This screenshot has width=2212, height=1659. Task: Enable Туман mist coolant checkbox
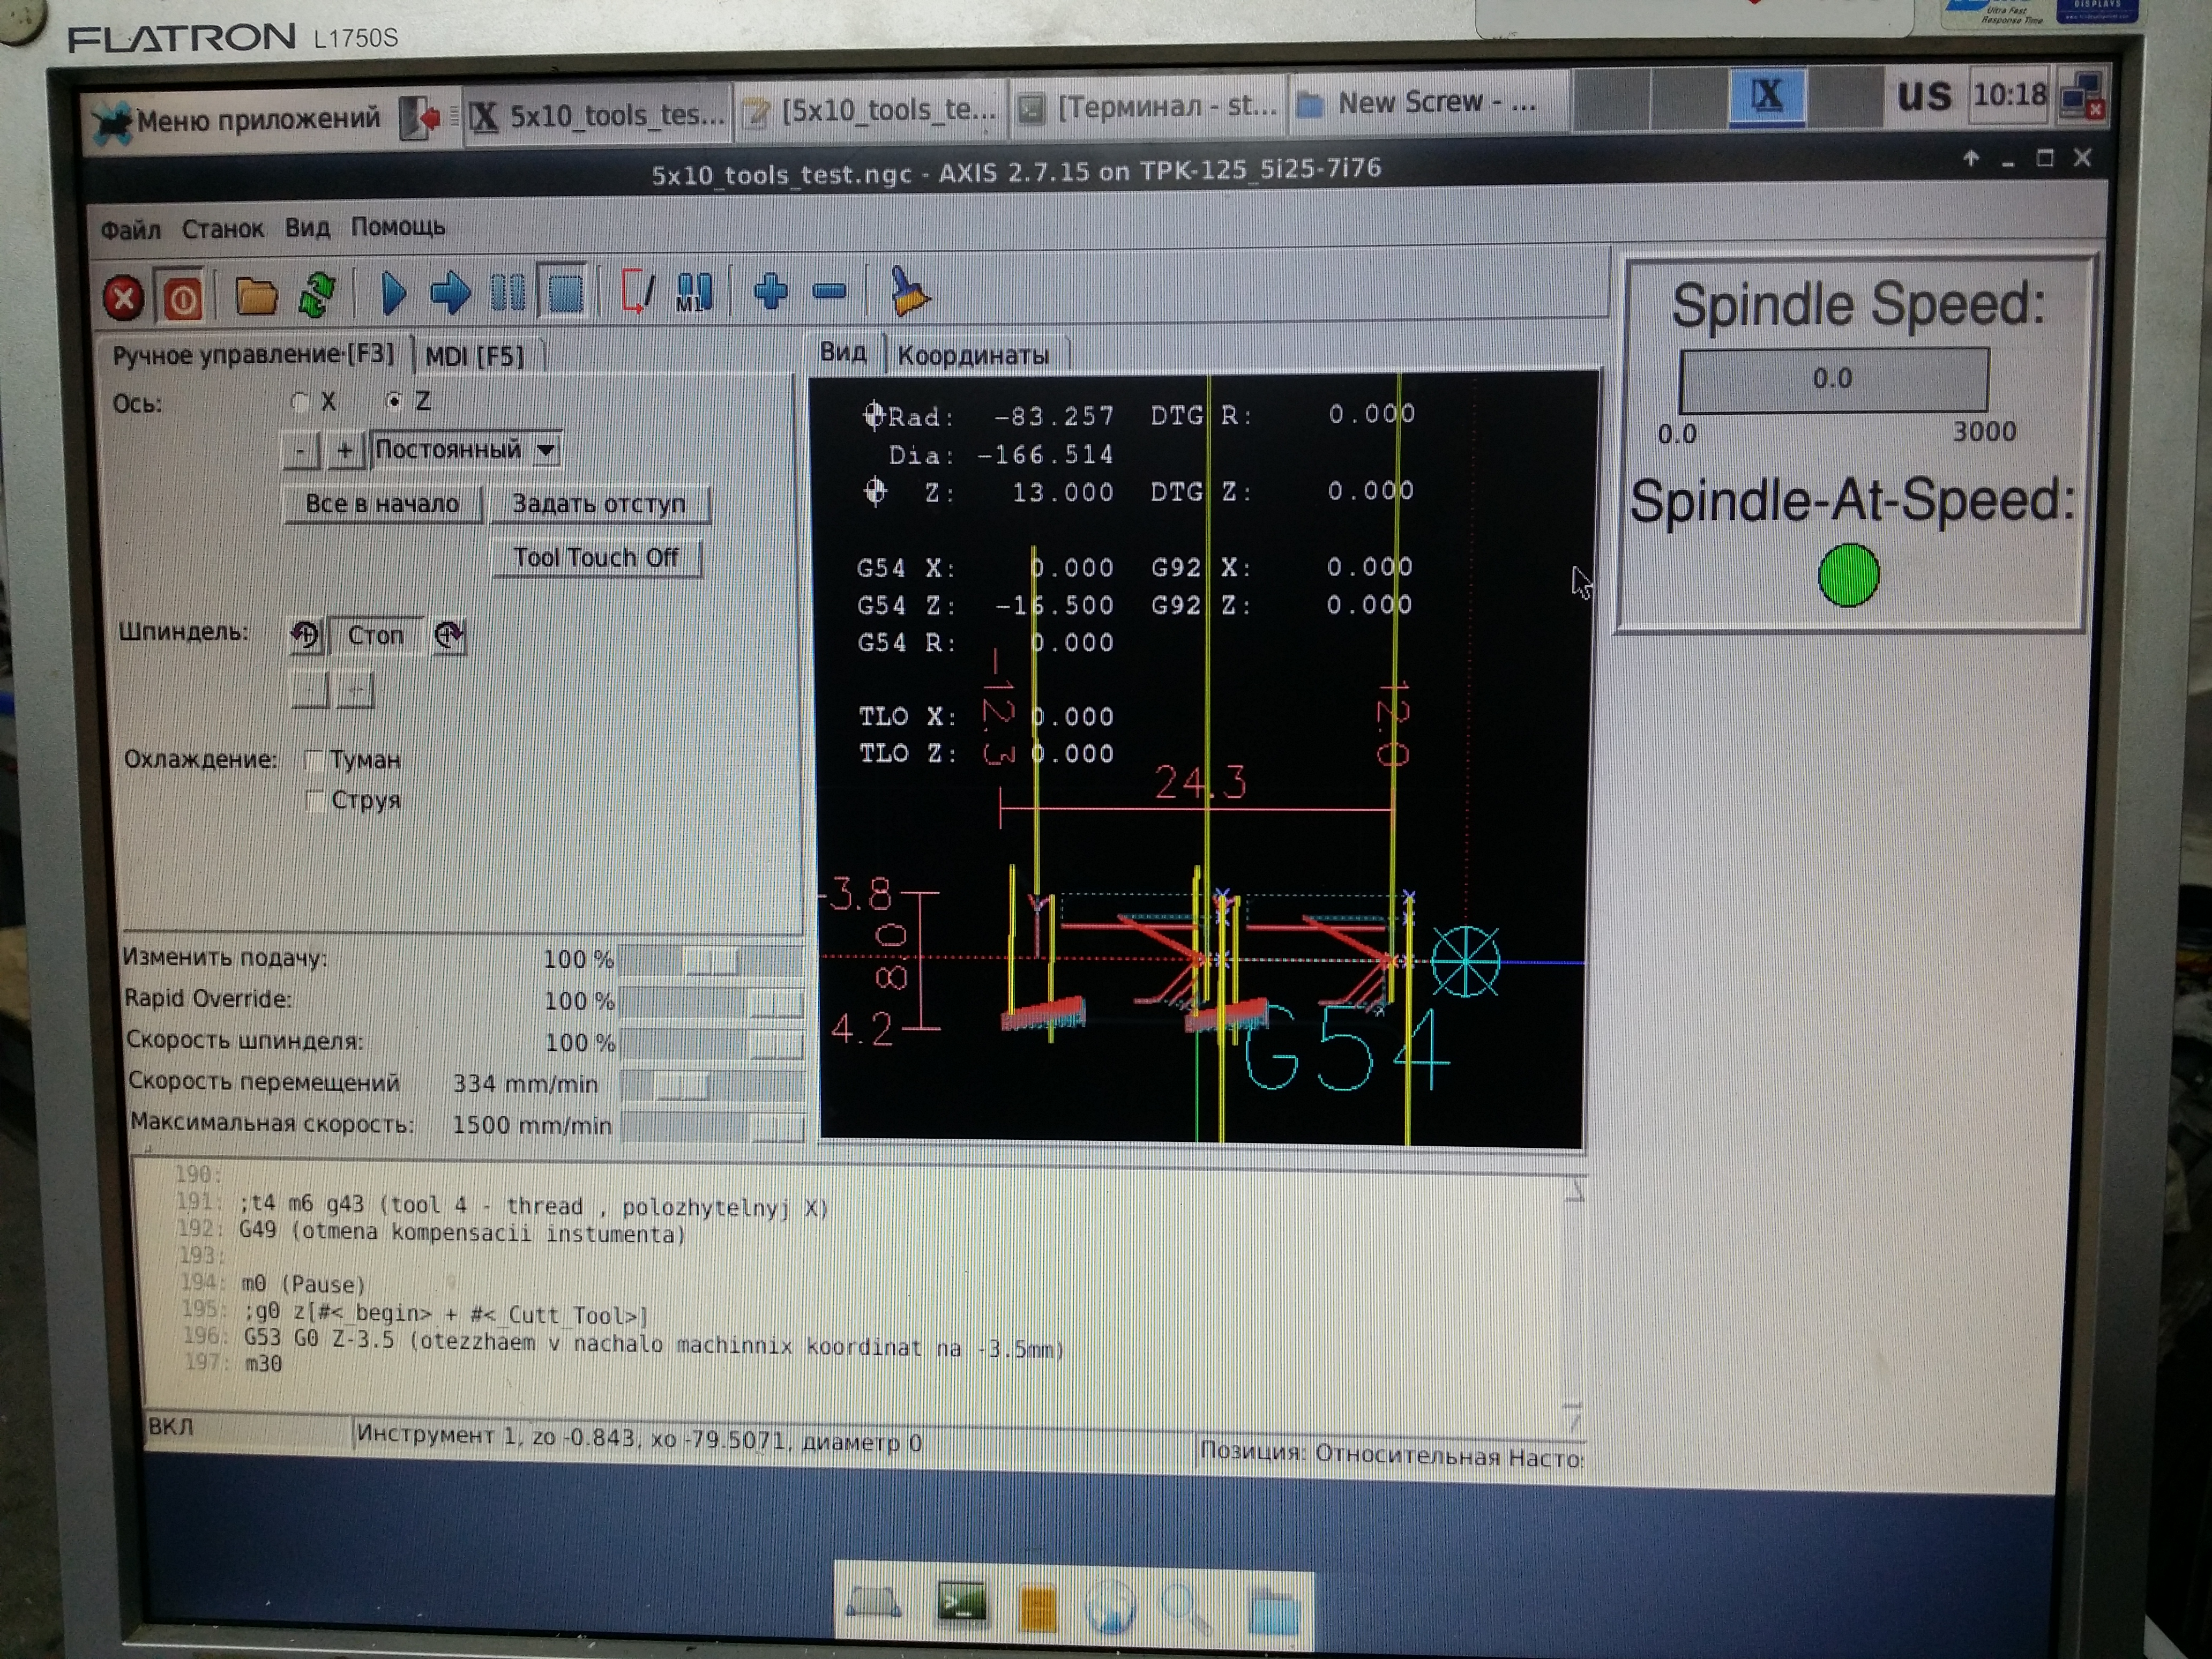[x=313, y=761]
